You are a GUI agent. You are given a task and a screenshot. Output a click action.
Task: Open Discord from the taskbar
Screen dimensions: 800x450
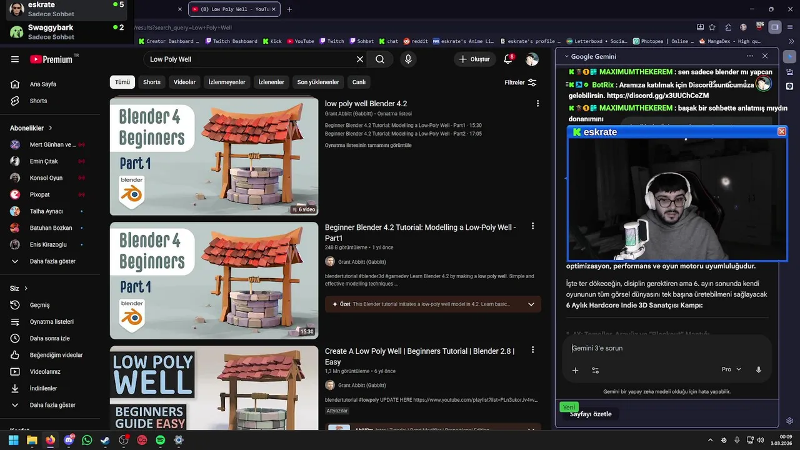click(x=69, y=440)
